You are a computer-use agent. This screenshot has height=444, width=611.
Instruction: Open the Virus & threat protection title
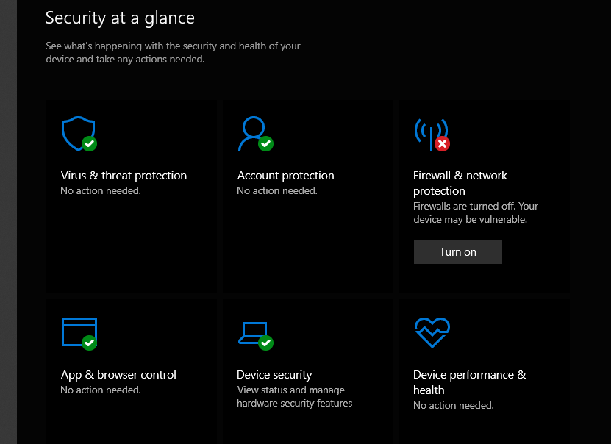click(124, 176)
